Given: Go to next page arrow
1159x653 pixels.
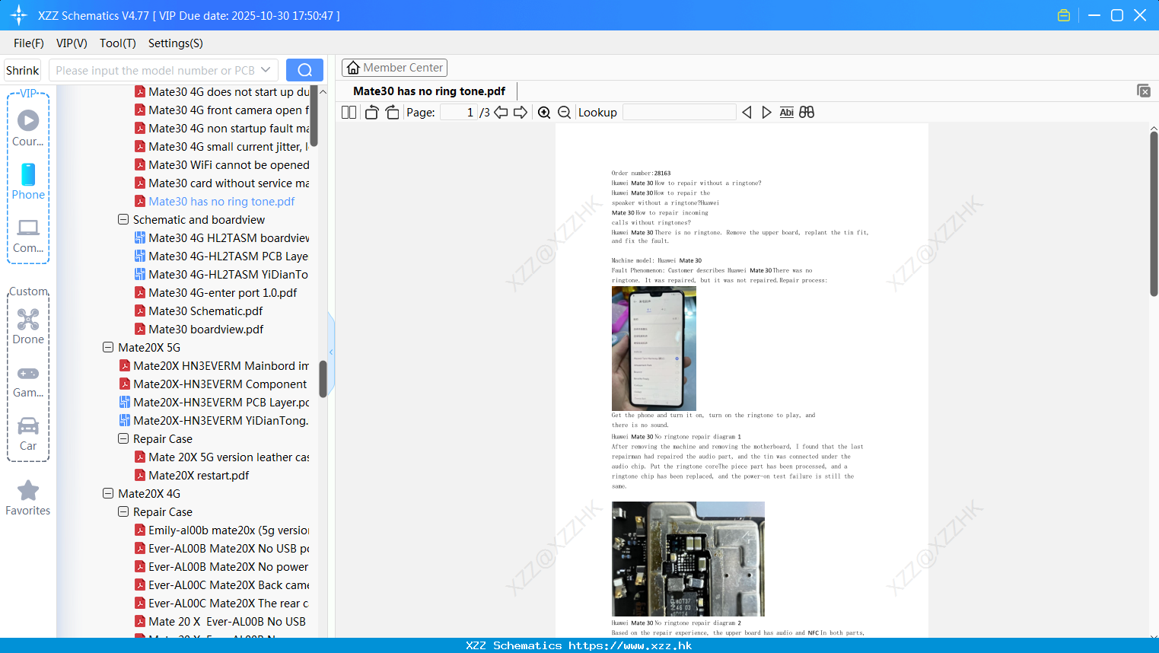Looking at the screenshot, I should click(x=521, y=113).
